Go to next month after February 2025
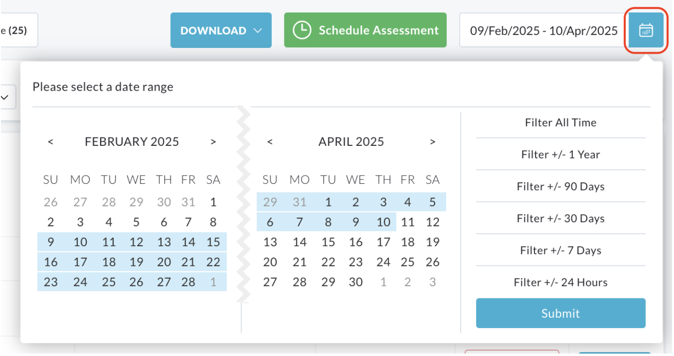Viewport: 674px width, 356px height. 213,142
